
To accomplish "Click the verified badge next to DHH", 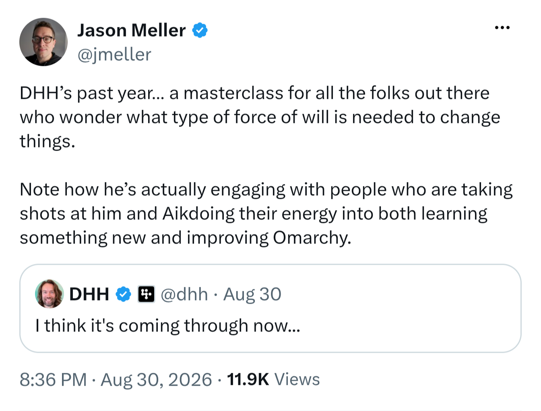I will pos(124,294).
